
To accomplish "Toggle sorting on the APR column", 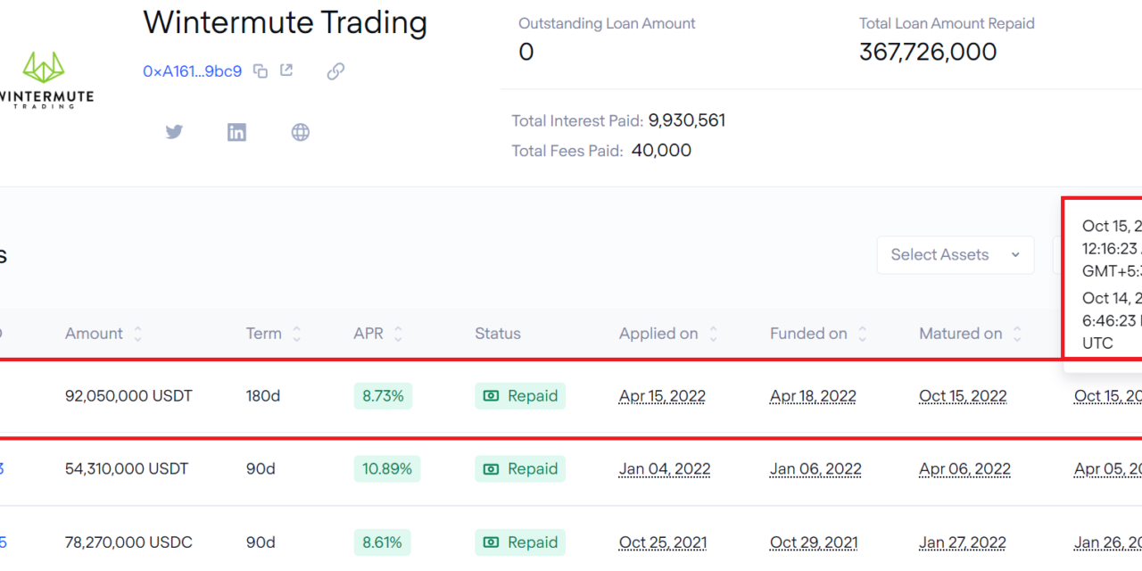I will click(396, 333).
